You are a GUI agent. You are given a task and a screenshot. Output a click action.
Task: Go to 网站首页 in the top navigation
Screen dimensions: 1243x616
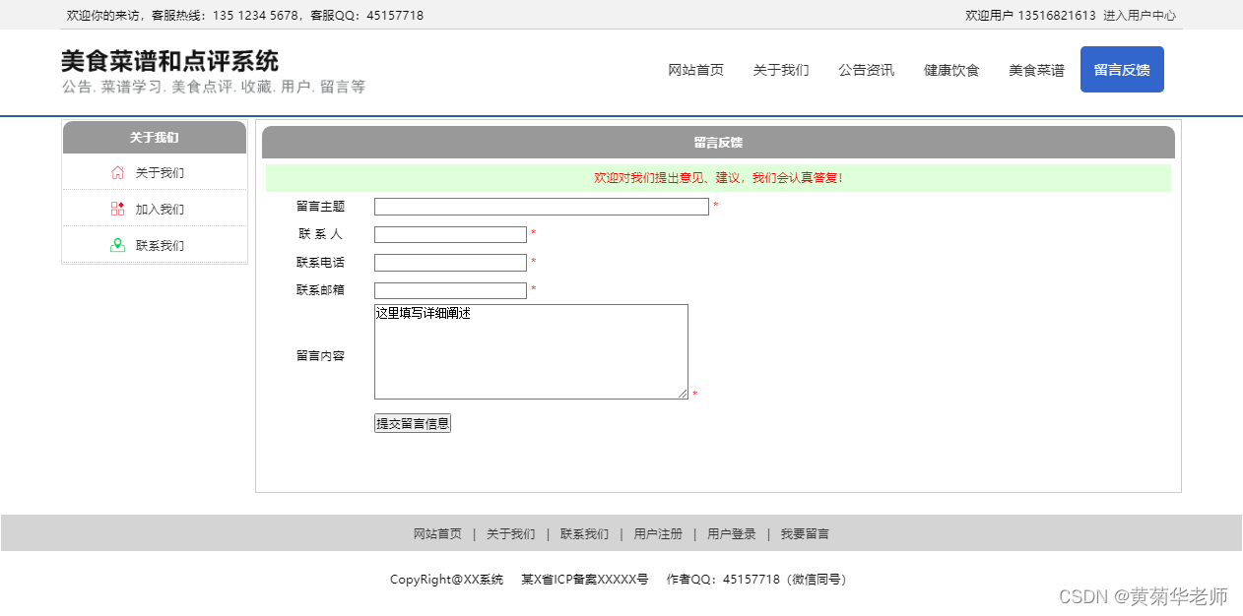695,70
